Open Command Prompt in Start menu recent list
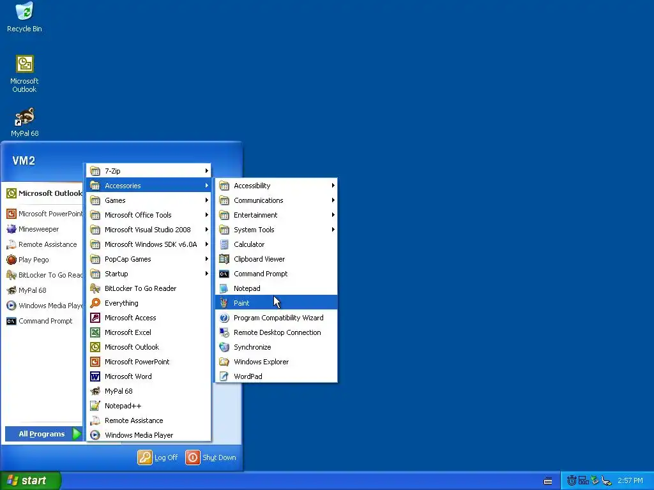Image resolution: width=654 pixels, height=490 pixels. (44, 321)
